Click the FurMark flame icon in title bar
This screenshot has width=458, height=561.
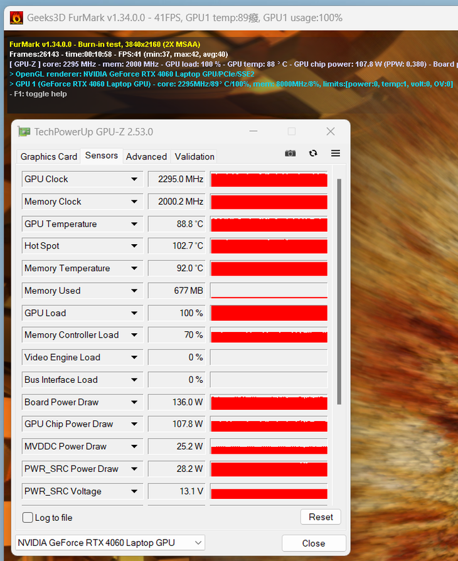coord(16,18)
